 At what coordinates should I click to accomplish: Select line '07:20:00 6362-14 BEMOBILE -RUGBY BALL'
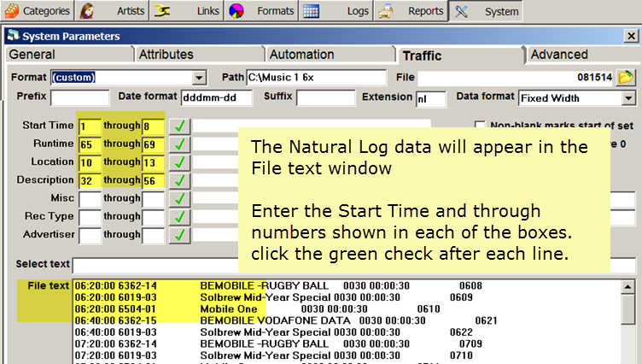point(278,343)
